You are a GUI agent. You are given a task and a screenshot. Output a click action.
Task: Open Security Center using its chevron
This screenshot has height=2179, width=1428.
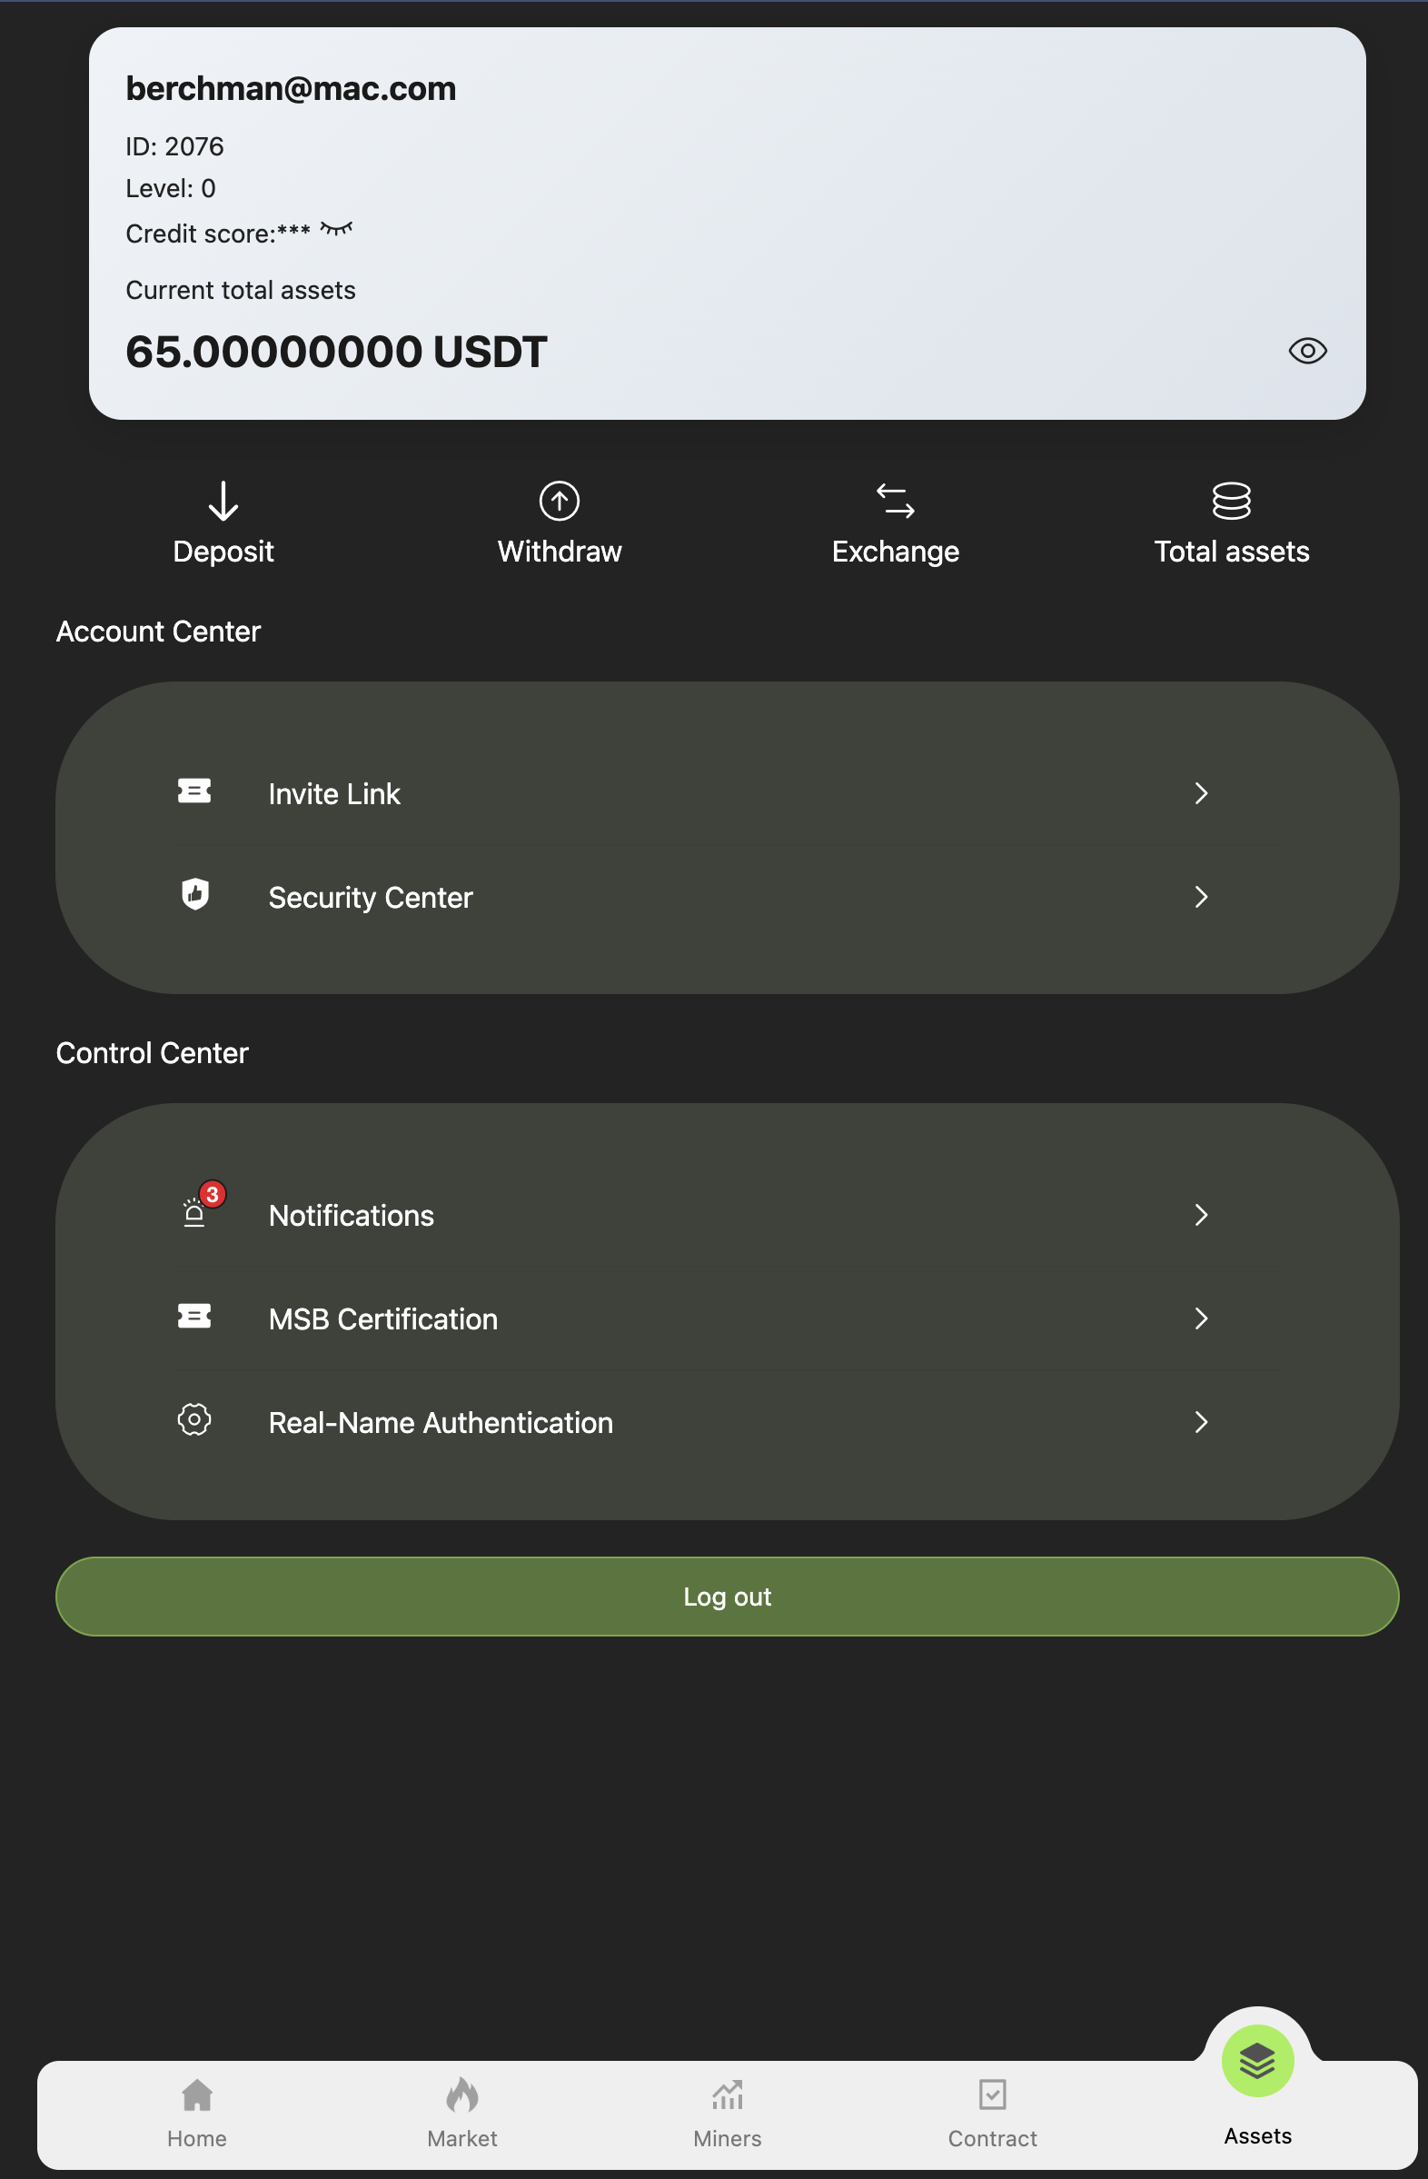[x=1201, y=896]
